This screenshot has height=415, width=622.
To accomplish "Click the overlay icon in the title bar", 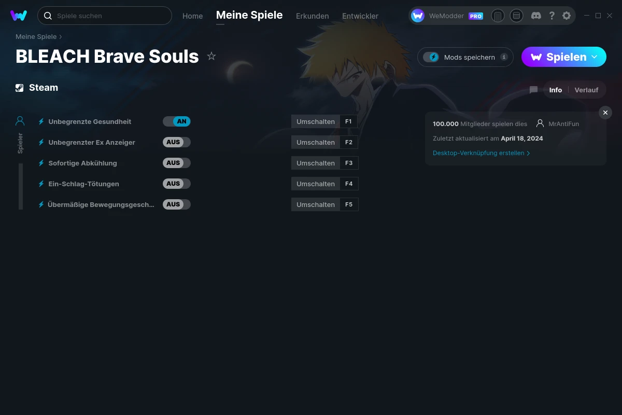I will click(516, 16).
